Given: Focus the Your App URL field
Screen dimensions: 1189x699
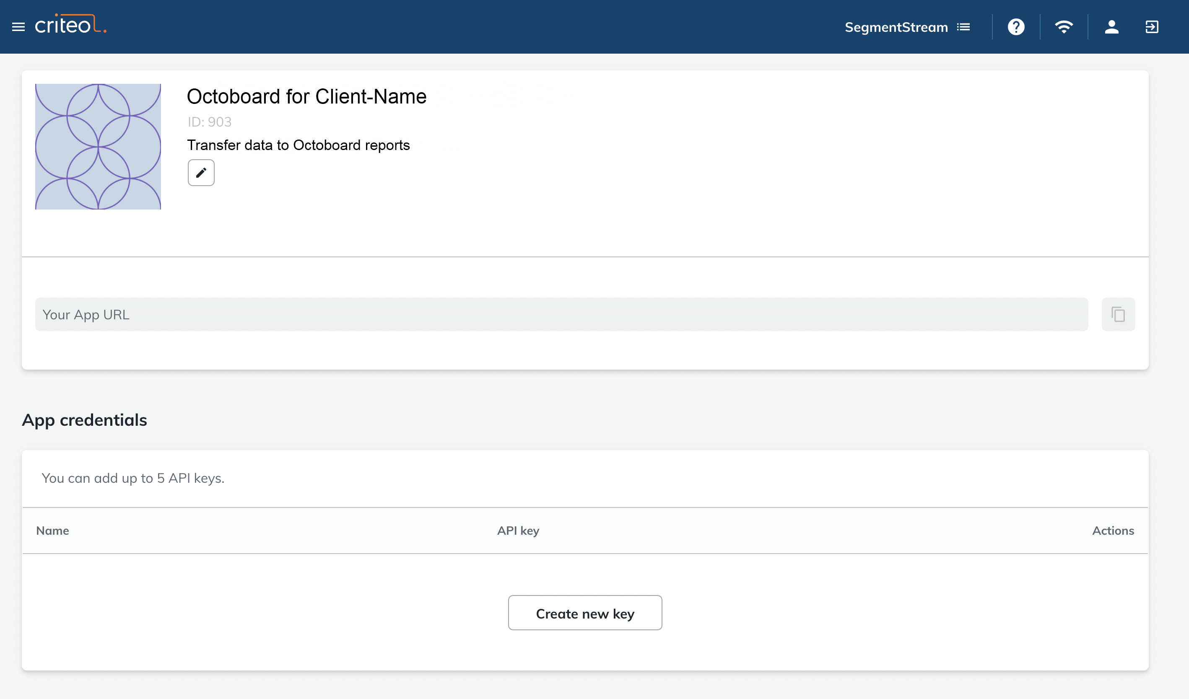Looking at the screenshot, I should pyautogui.click(x=561, y=314).
